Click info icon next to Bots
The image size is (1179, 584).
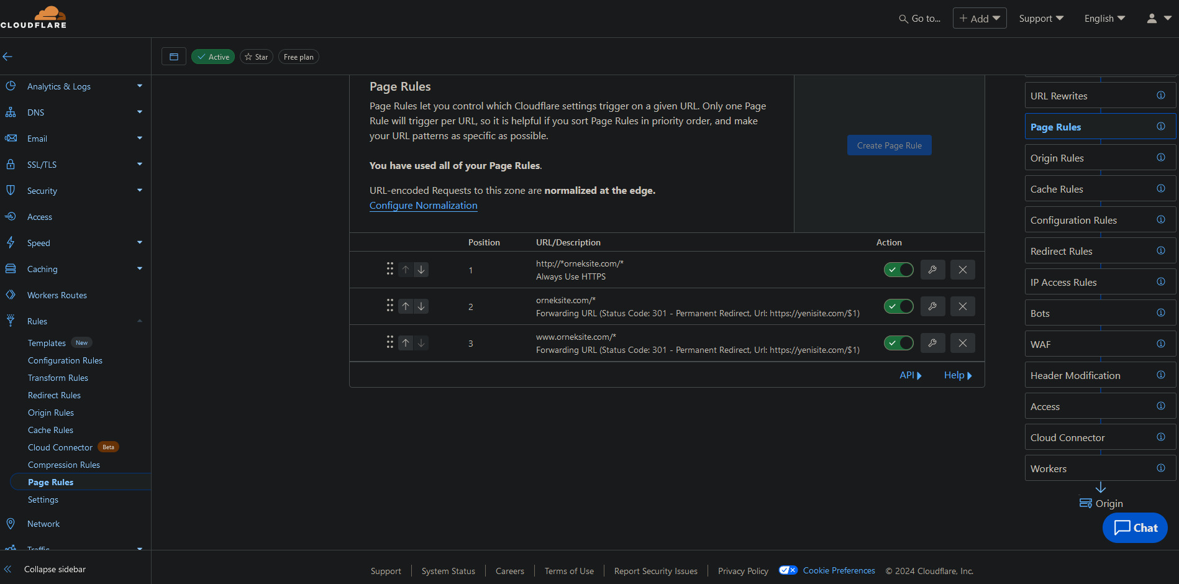(1160, 313)
